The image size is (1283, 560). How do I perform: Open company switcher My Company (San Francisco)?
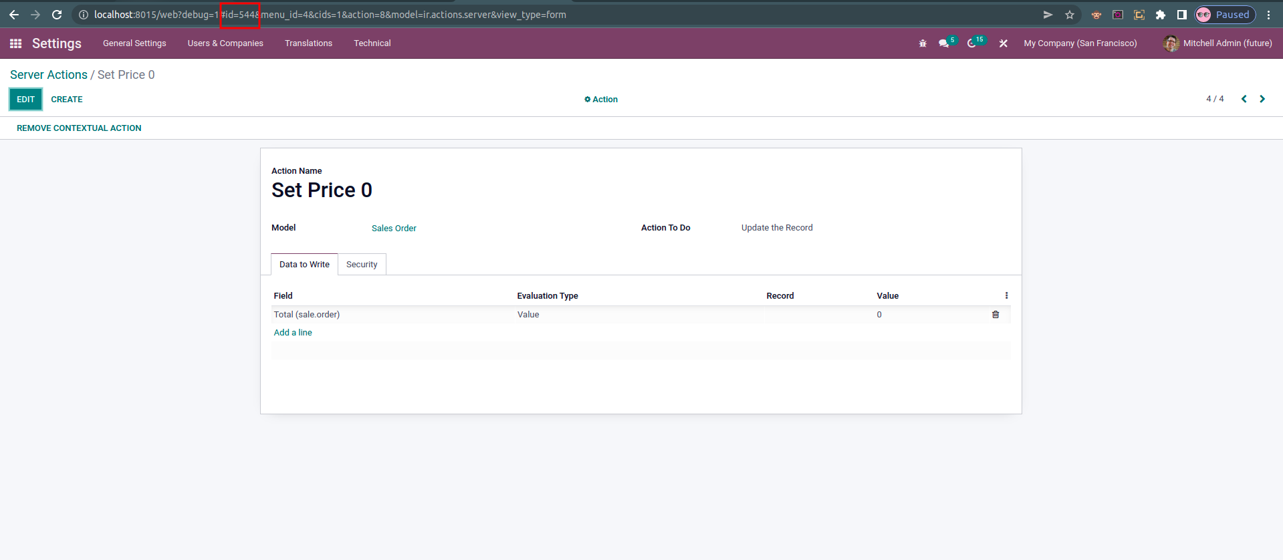point(1080,43)
